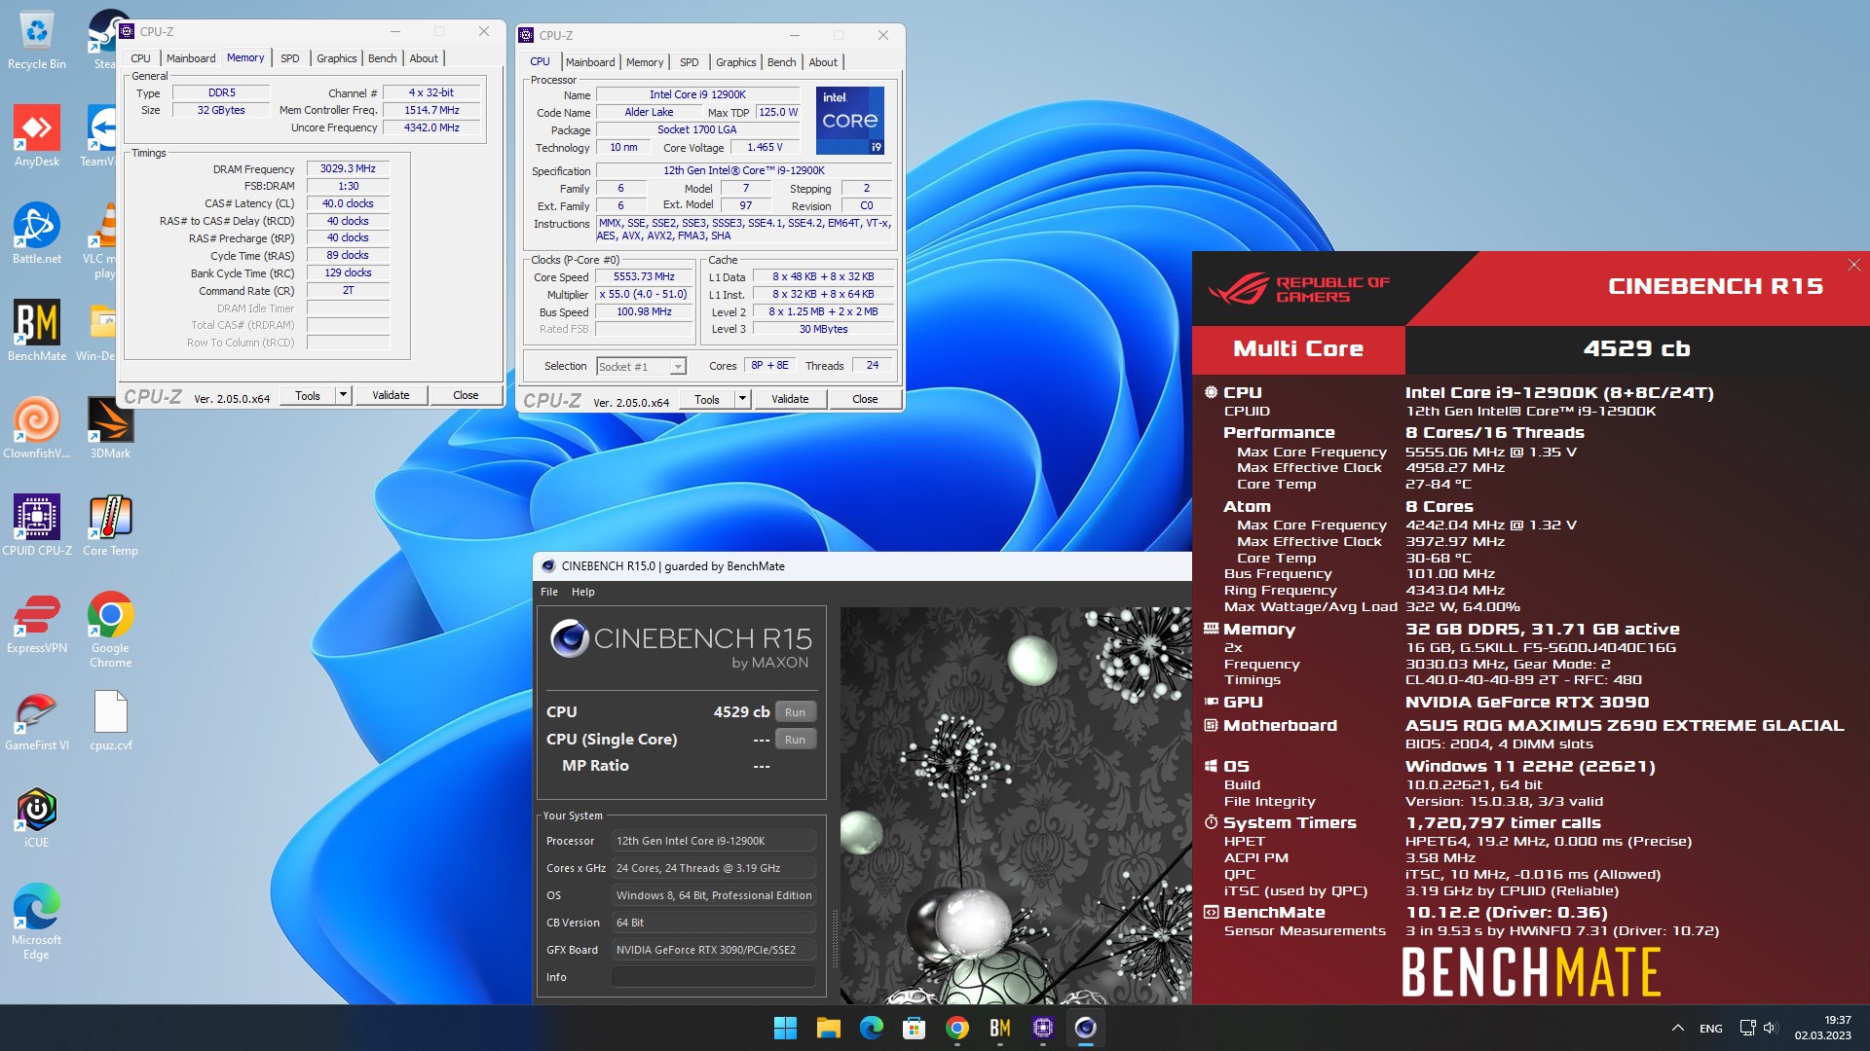
Task: Launch Core Temp desktop icon
Action: [x=110, y=525]
